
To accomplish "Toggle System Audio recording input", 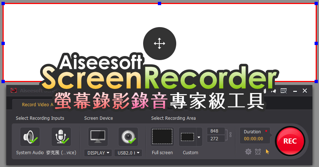I will (30, 137).
